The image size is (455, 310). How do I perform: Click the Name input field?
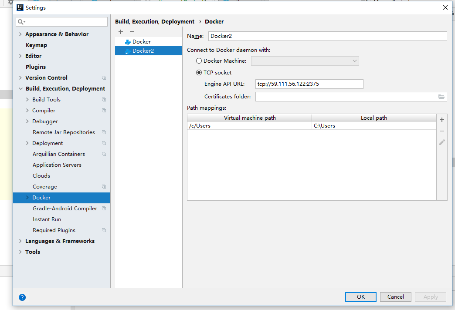(328, 36)
